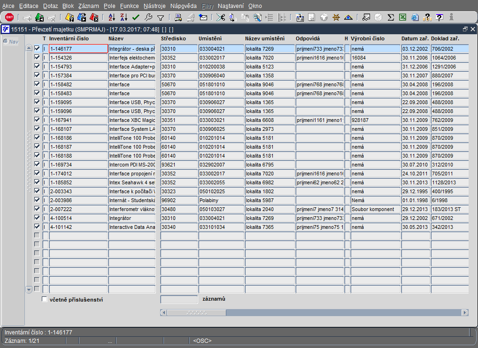Toggle the checkbox for row 1-169734
The image size is (478, 348).
[37, 164]
